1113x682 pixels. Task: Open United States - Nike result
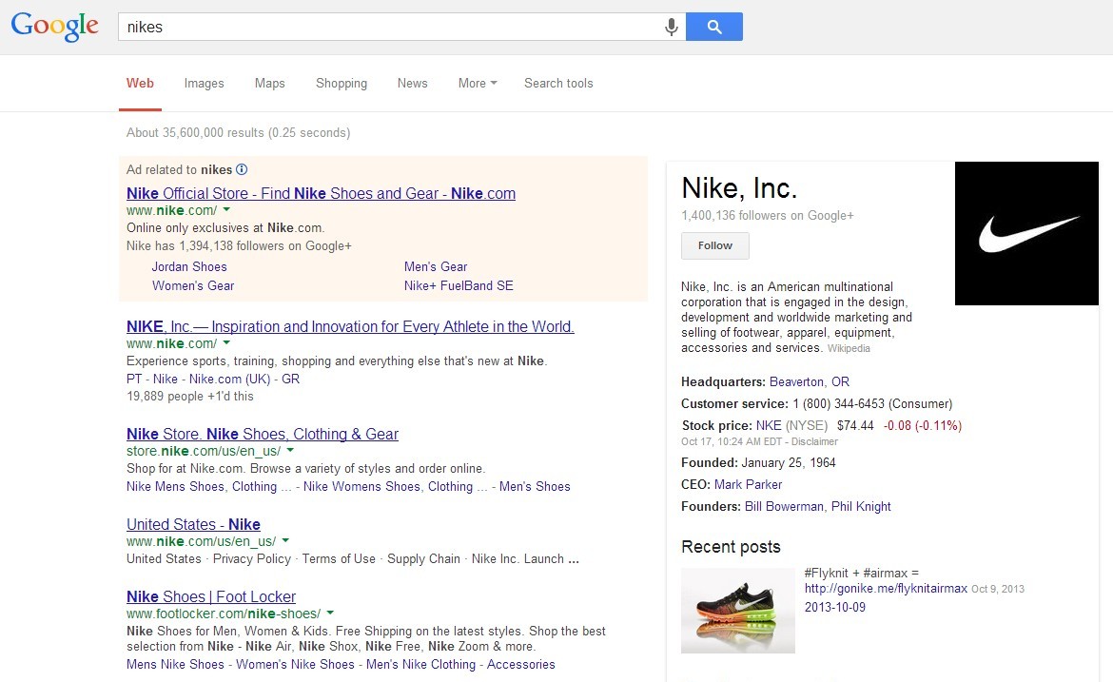[194, 524]
